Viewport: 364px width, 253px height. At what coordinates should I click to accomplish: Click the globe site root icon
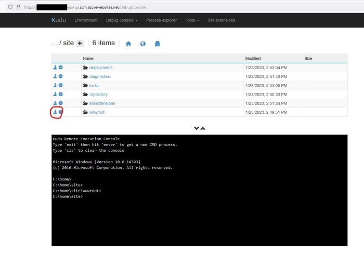click(x=143, y=44)
